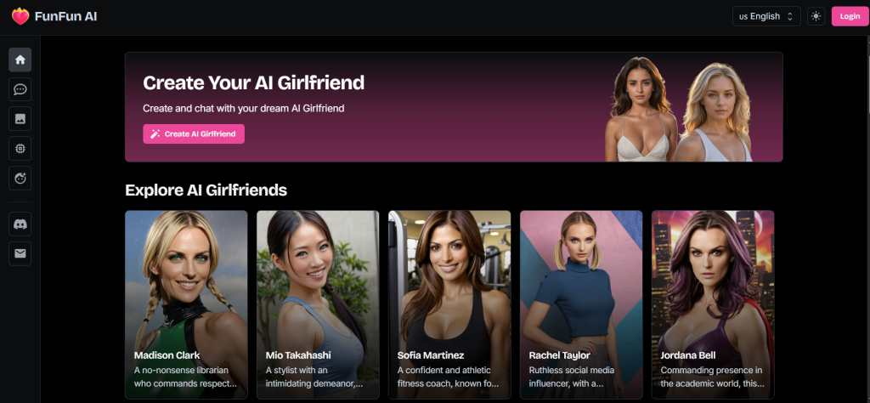Screen dimensions: 870x403
Task: Open the Home icon in sidebar
Action: (x=20, y=60)
